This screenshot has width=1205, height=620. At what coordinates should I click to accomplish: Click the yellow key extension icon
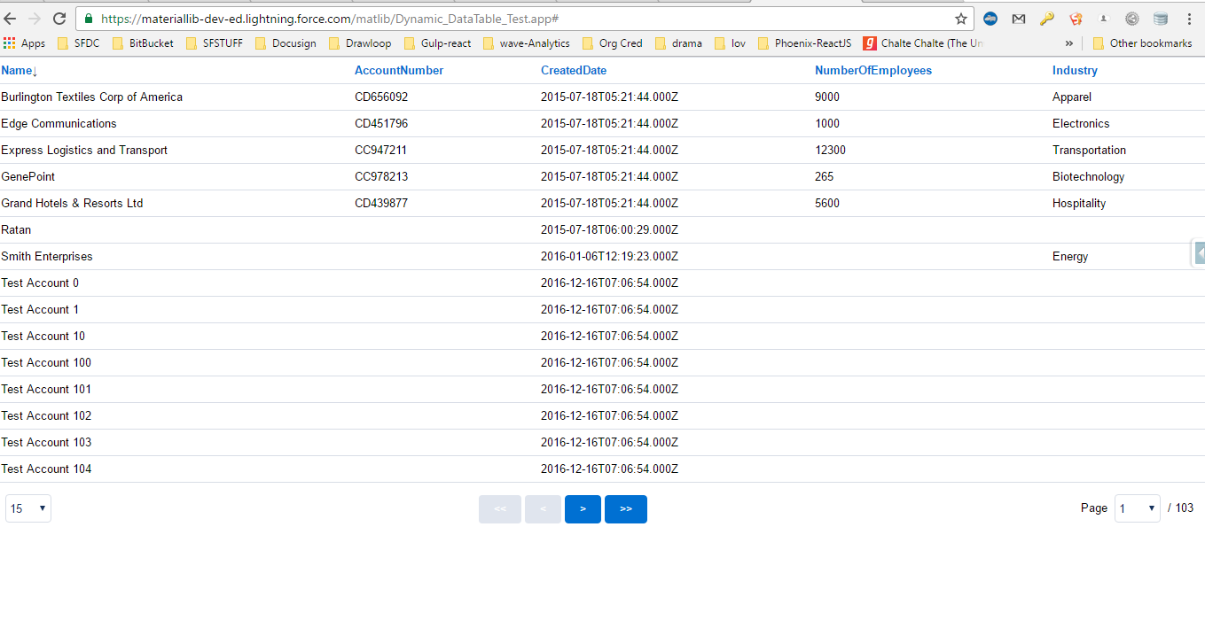click(1047, 19)
